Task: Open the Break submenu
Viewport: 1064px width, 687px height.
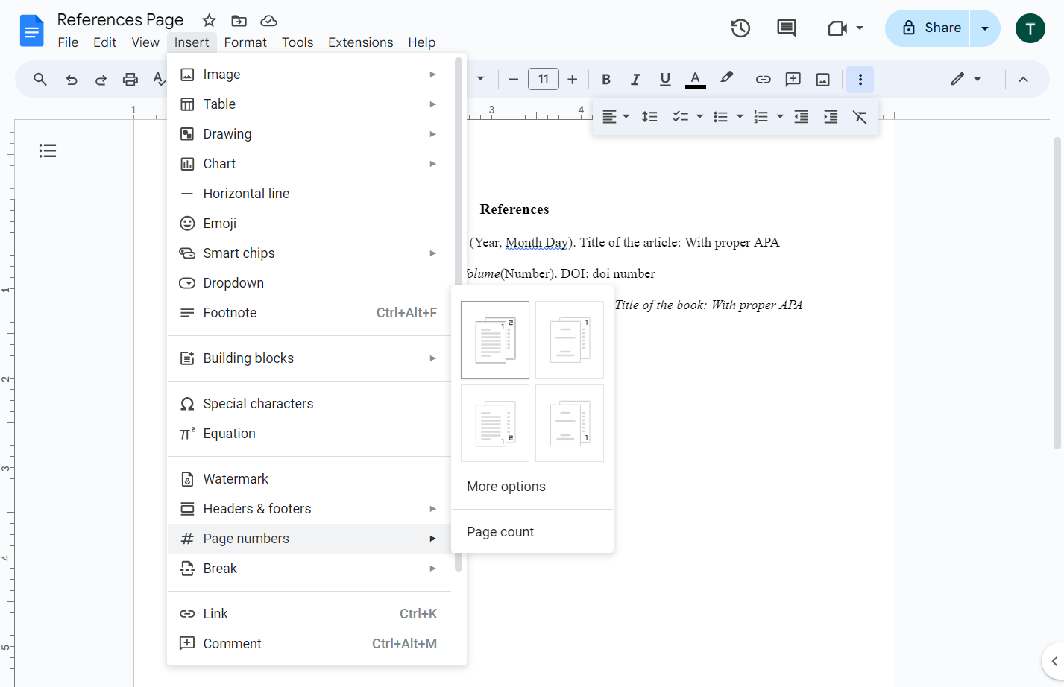Action: click(308, 569)
